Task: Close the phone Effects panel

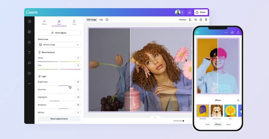Action: (238, 100)
